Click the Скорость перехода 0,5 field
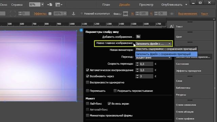This screenshot has height=122, width=217. (146, 64)
